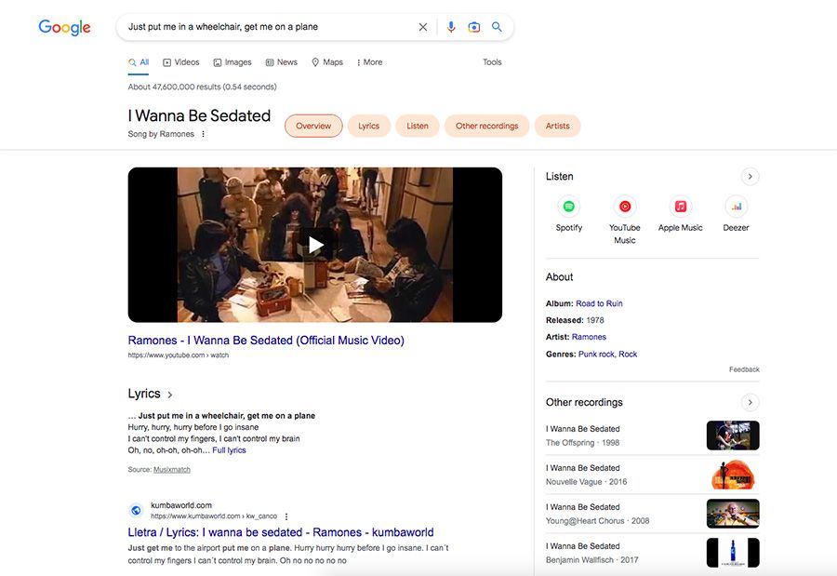Viewport: 837px width, 576px height.
Task: Open the song in YouTube Music
Action: coord(624,207)
